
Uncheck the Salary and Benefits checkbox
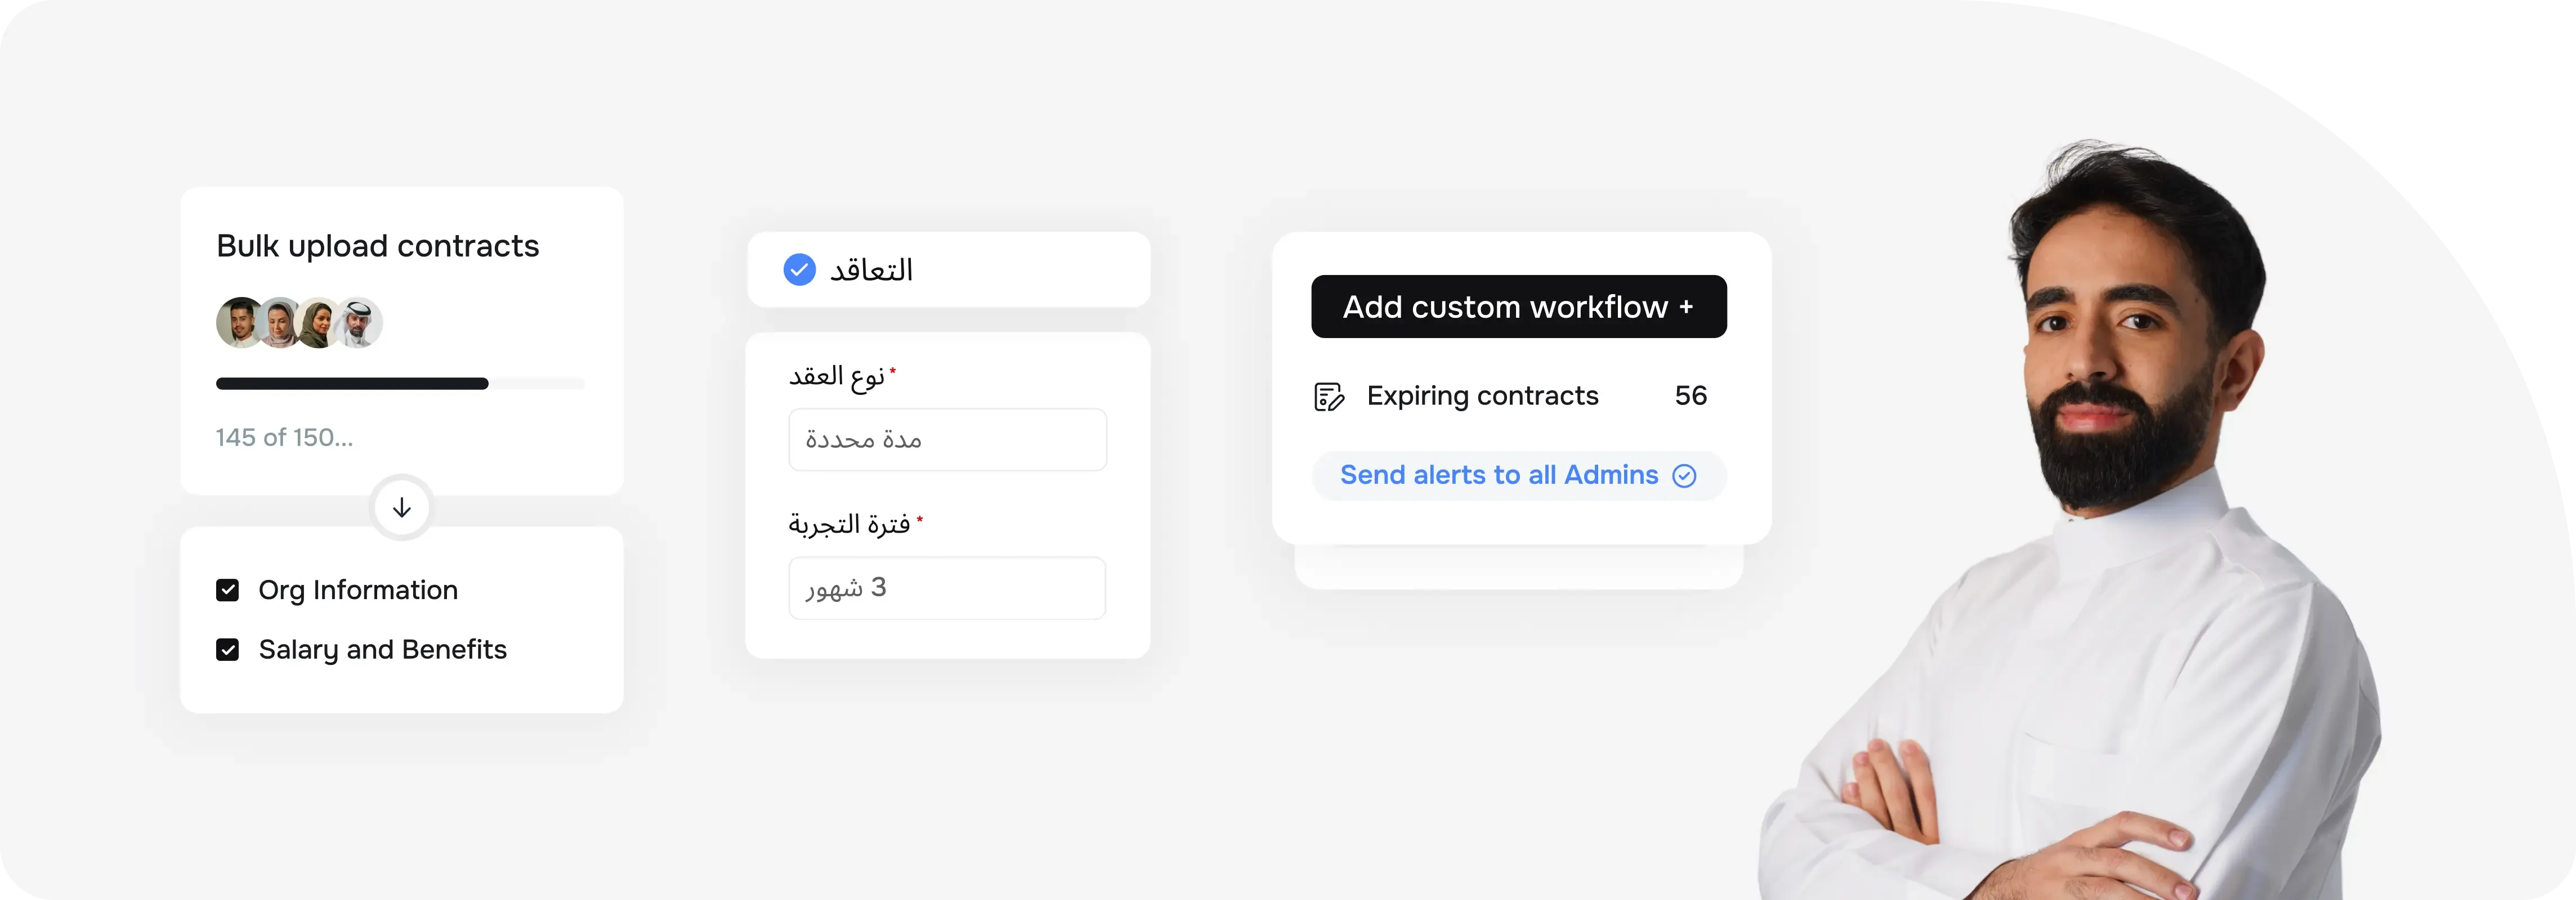229,649
